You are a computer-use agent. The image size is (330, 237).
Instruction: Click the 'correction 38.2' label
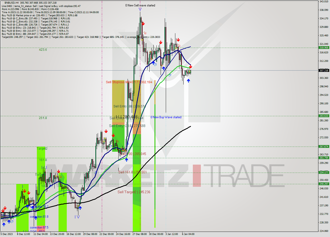tap(39, 207)
